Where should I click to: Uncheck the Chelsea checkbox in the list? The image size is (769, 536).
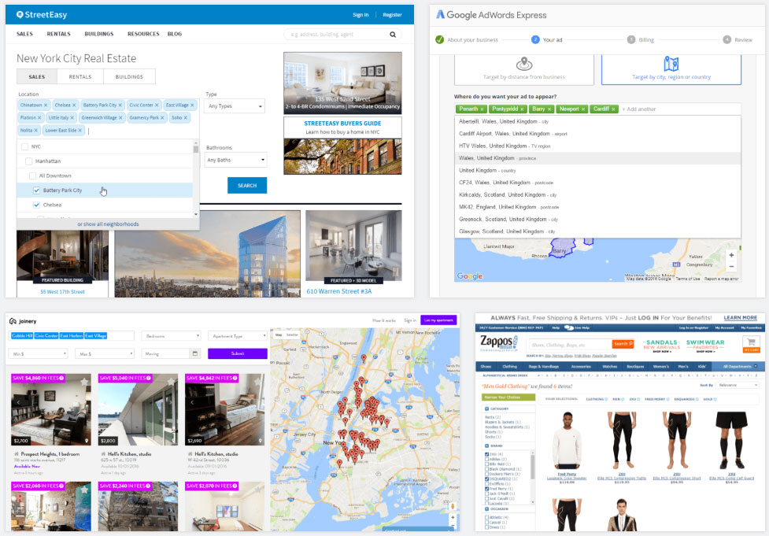tap(36, 205)
